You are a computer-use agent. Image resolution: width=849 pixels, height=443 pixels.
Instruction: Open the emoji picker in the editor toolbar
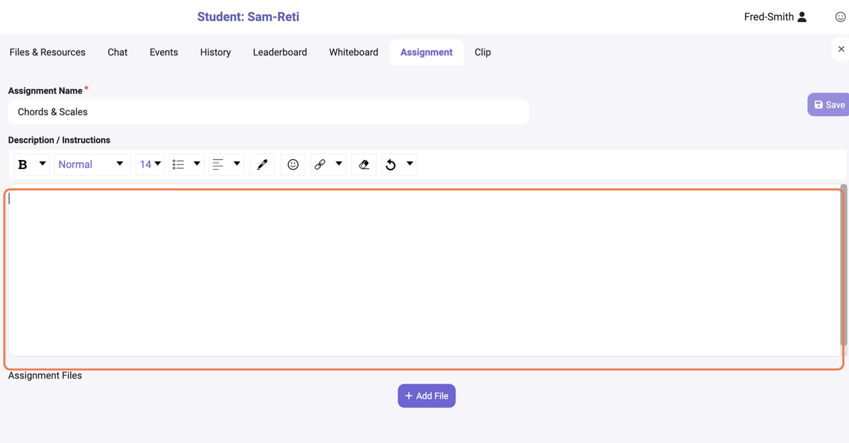[x=293, y=164]
